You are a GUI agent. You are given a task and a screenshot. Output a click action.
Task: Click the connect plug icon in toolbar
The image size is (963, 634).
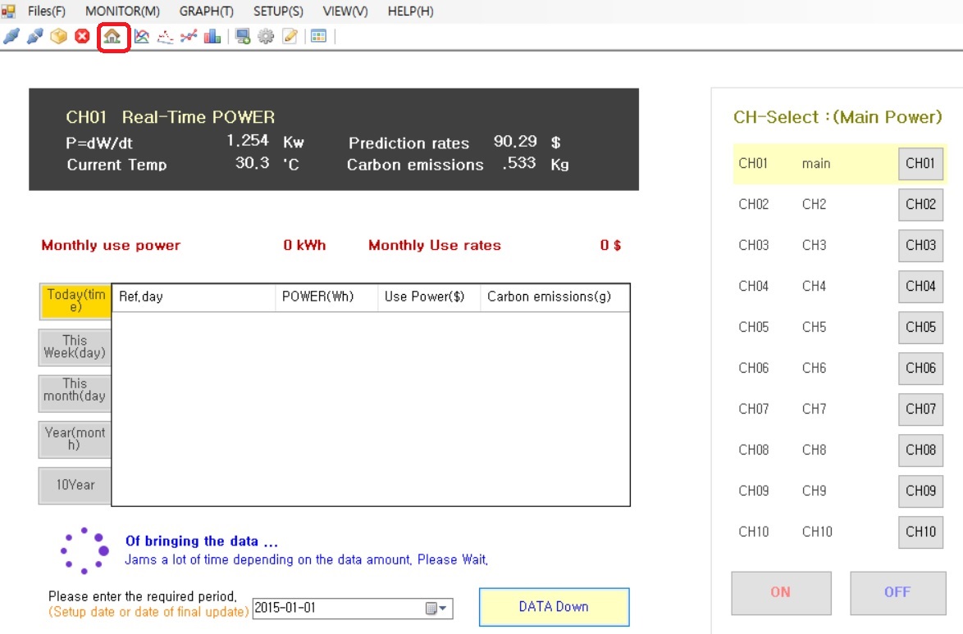(11, 36)
